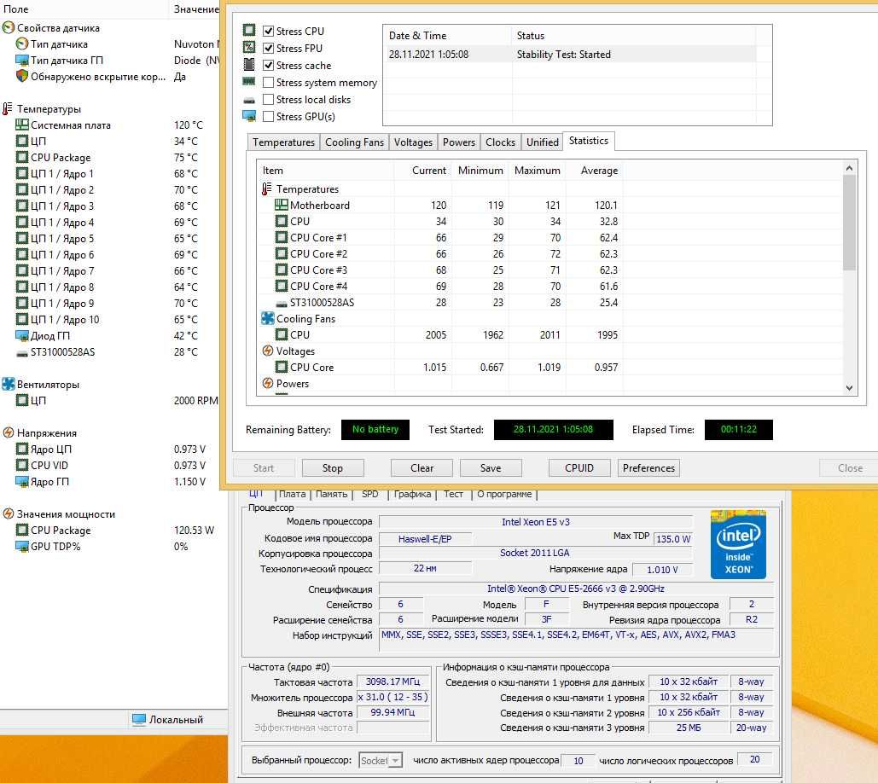Select Вентиляторы fan group header

(x=41, y=385)
